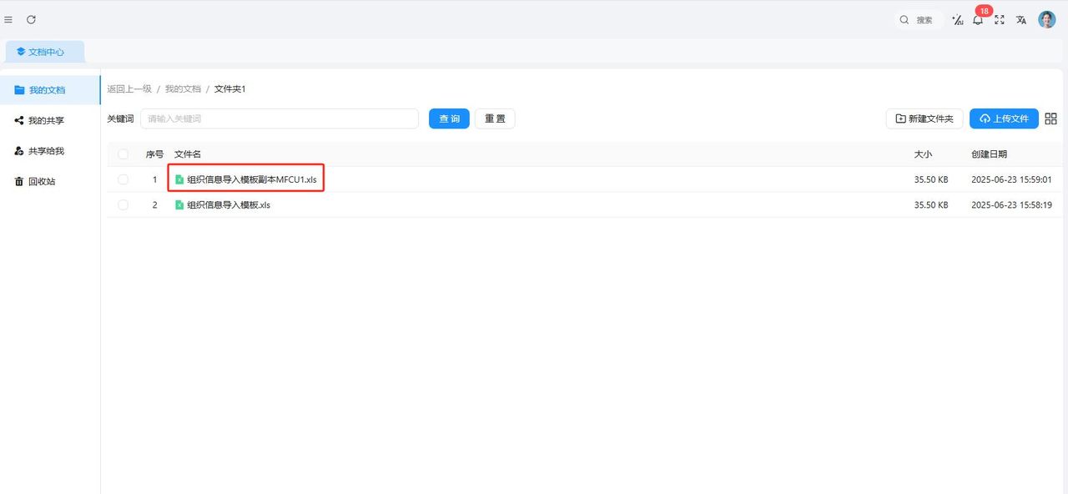Open the user avatar menu
Screen dimensions: 1068x494
click(1047, 19)
